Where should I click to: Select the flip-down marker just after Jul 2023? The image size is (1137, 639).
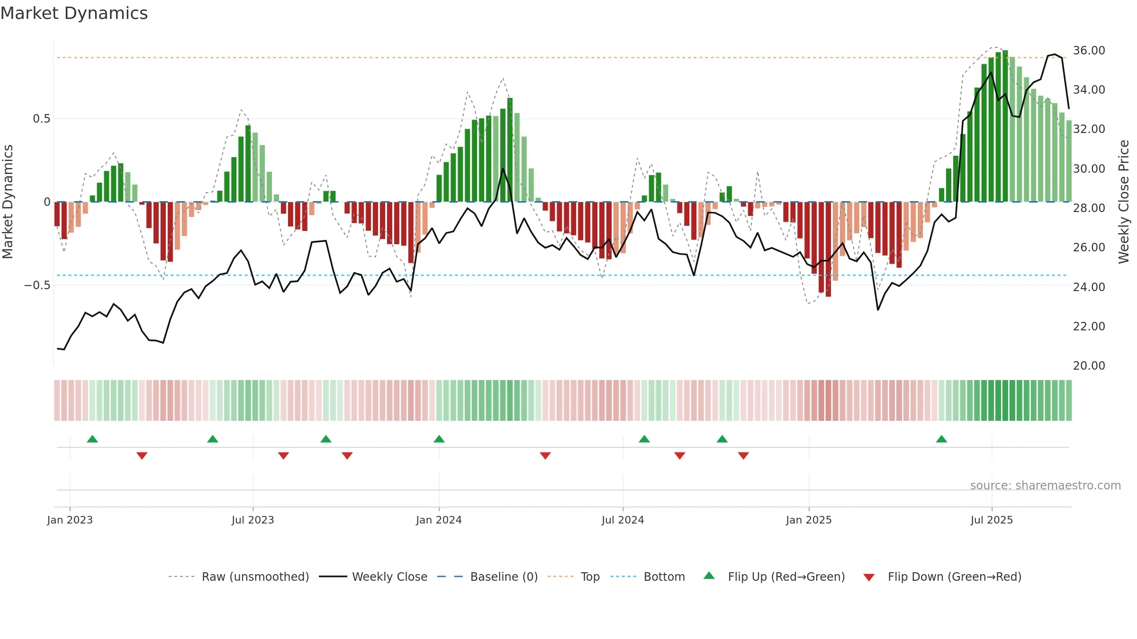[x=284, y=456]
